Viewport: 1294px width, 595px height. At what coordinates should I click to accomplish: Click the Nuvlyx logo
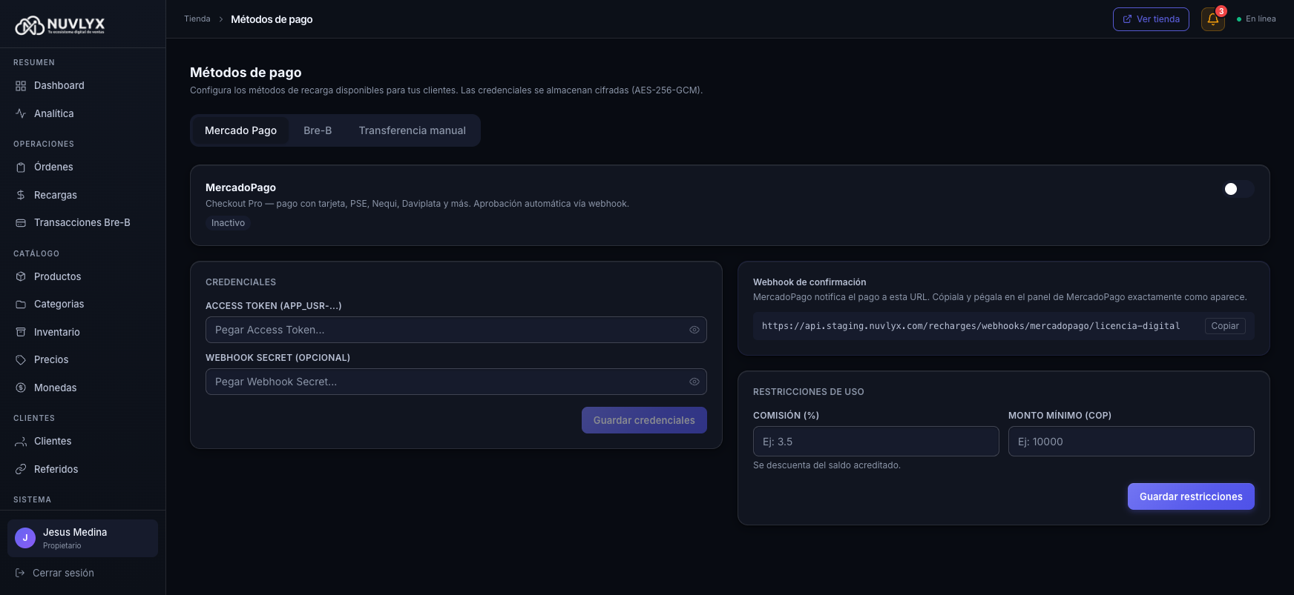pyautogui.click(x=60, y=25)
